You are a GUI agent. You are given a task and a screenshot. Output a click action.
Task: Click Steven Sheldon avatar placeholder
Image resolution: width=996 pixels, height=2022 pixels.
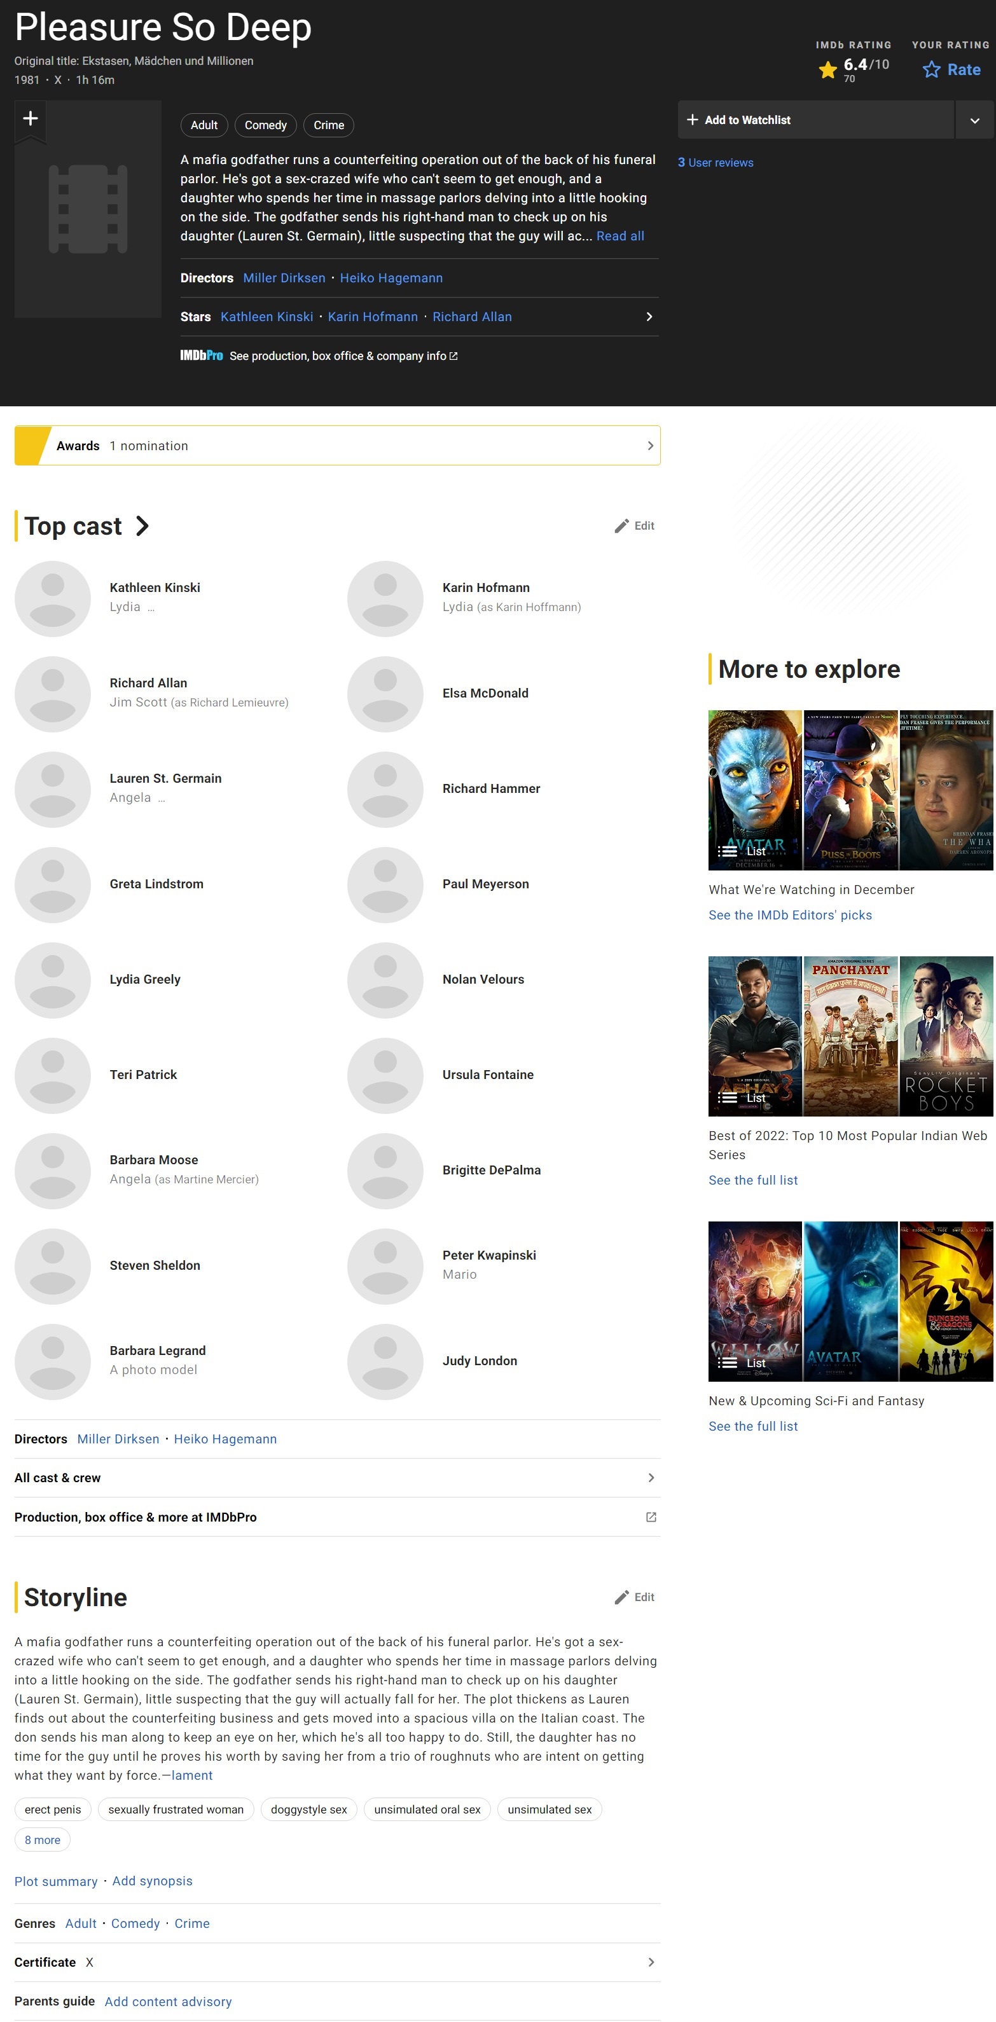[x=53, y=1266]
